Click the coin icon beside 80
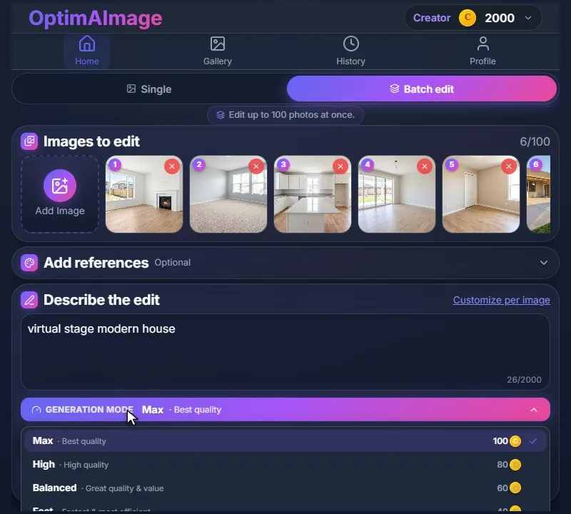The image size is (571, 514). pos(515,465)
